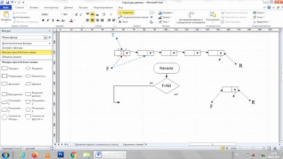Choose the Данные parallelogram shape in stencil
Image resolution: width=283 pixels, height=159 pixels.
[x=33, y=84]
